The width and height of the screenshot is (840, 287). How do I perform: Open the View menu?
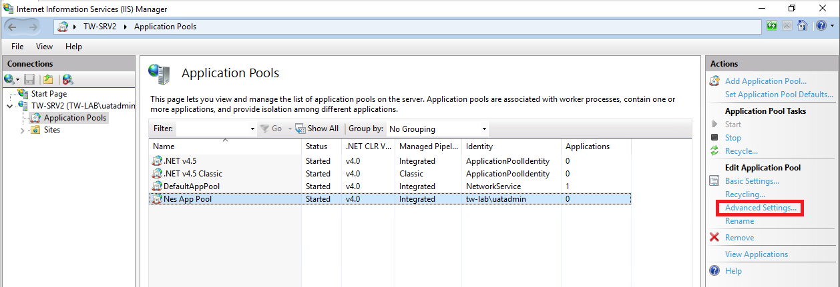[x=44, y=47]
